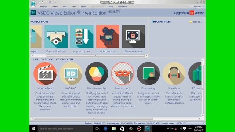Click Zoom to screen in status bar
Image resolution: width=235 pixels, height=132 pixels.
pyautogui.click(x=167, y=124)
